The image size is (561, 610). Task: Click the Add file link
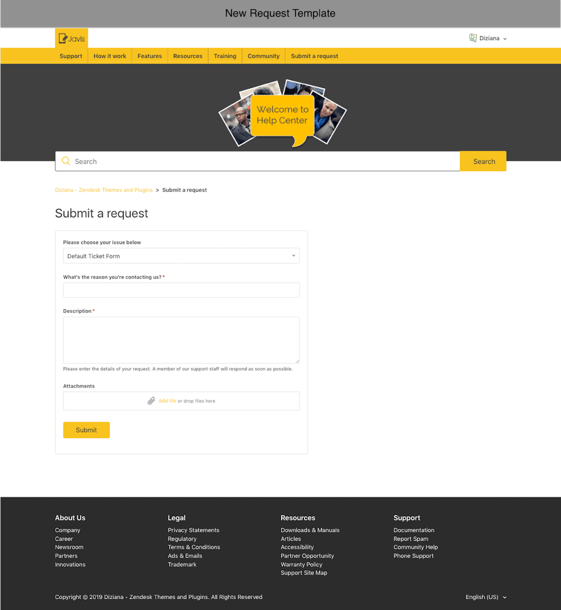coord(167,401)
